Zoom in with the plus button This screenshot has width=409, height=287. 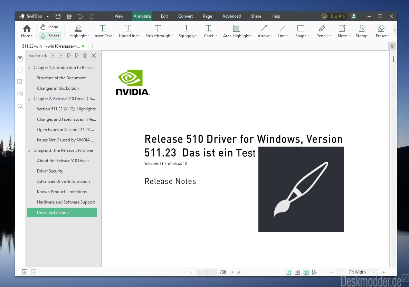click(x=384, y=272)
